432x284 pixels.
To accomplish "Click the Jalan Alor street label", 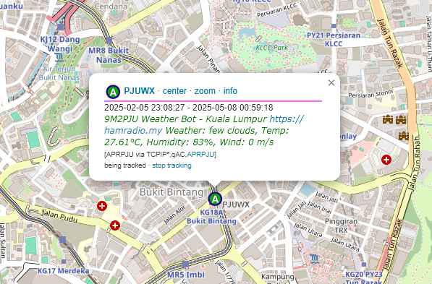I will [x=174, y=215].
